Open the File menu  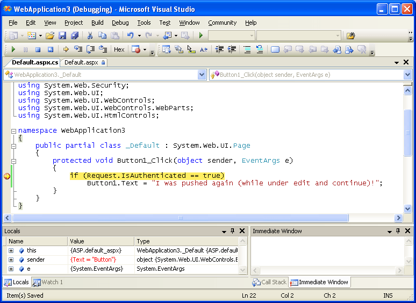pos(13,23)
